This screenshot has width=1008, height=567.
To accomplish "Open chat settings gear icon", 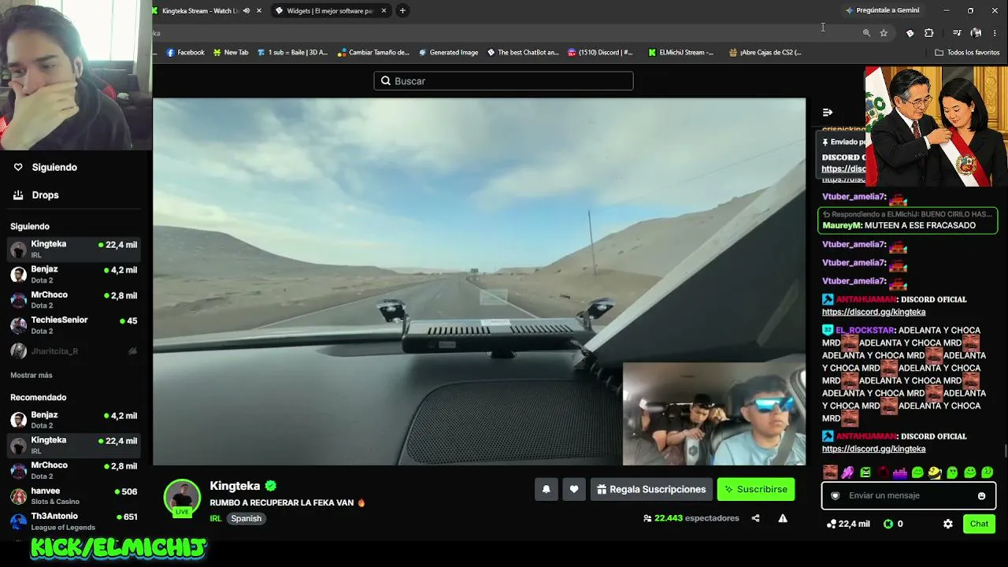I will coord(948,524).
